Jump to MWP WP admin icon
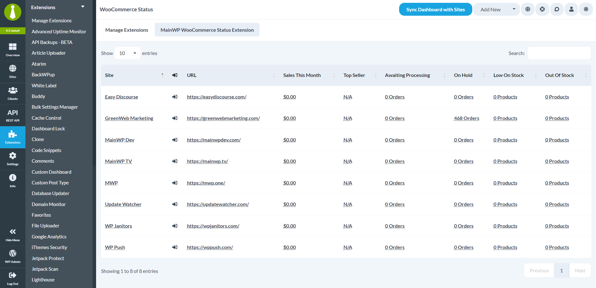This screenshot has height=288, width=596. point(175,183)
